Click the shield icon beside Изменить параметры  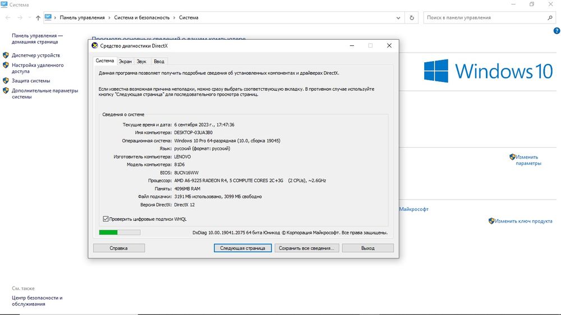click(512, 156)
